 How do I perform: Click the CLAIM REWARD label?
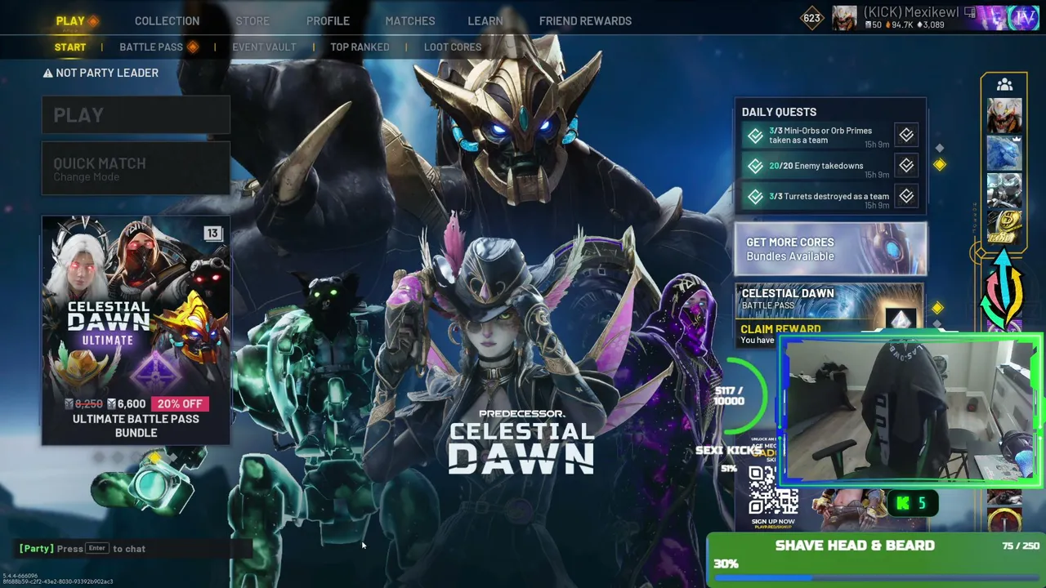(x=780, y=329)
